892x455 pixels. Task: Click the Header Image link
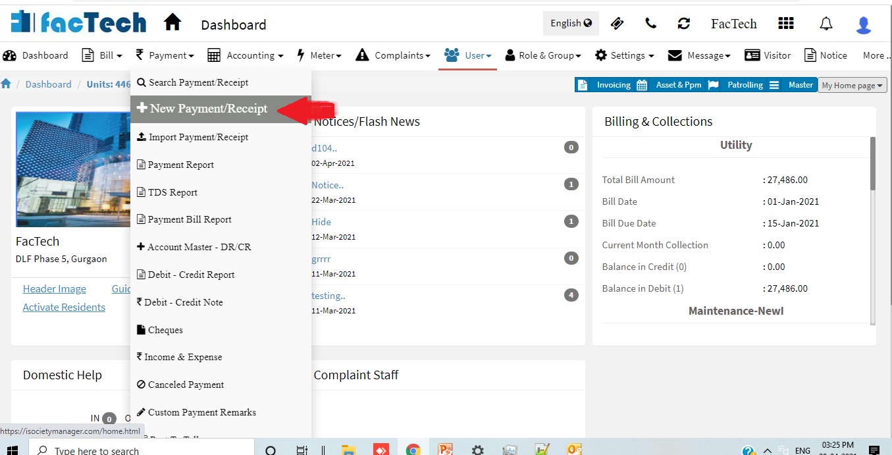coord(55,288)
